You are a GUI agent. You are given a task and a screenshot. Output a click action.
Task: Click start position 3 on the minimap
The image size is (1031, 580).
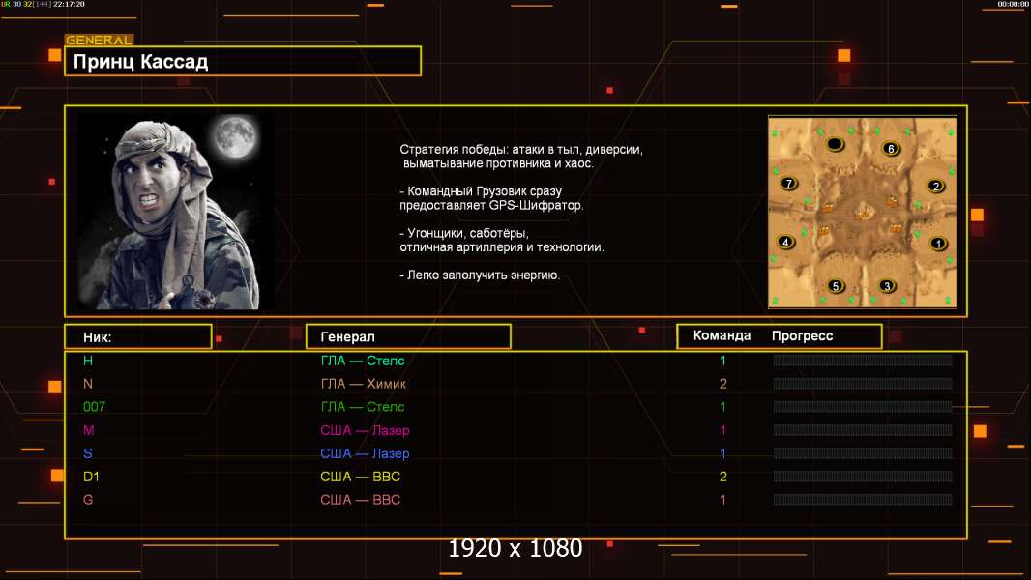click(x=886, y=286)
